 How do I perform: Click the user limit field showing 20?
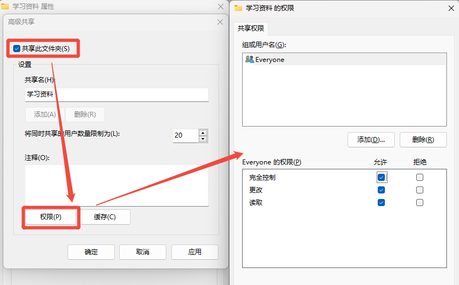pyautogui.click(x=186, y=135)
